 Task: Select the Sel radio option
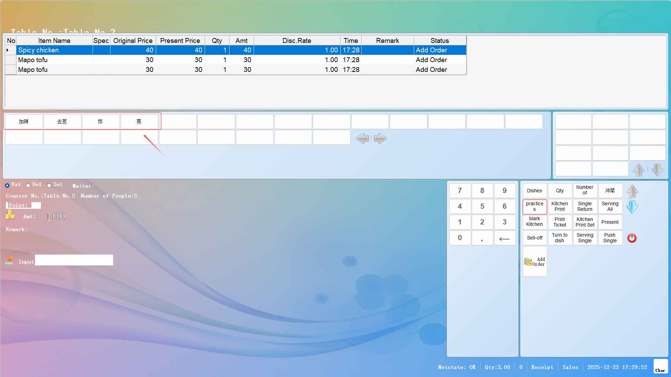(49, 185)
